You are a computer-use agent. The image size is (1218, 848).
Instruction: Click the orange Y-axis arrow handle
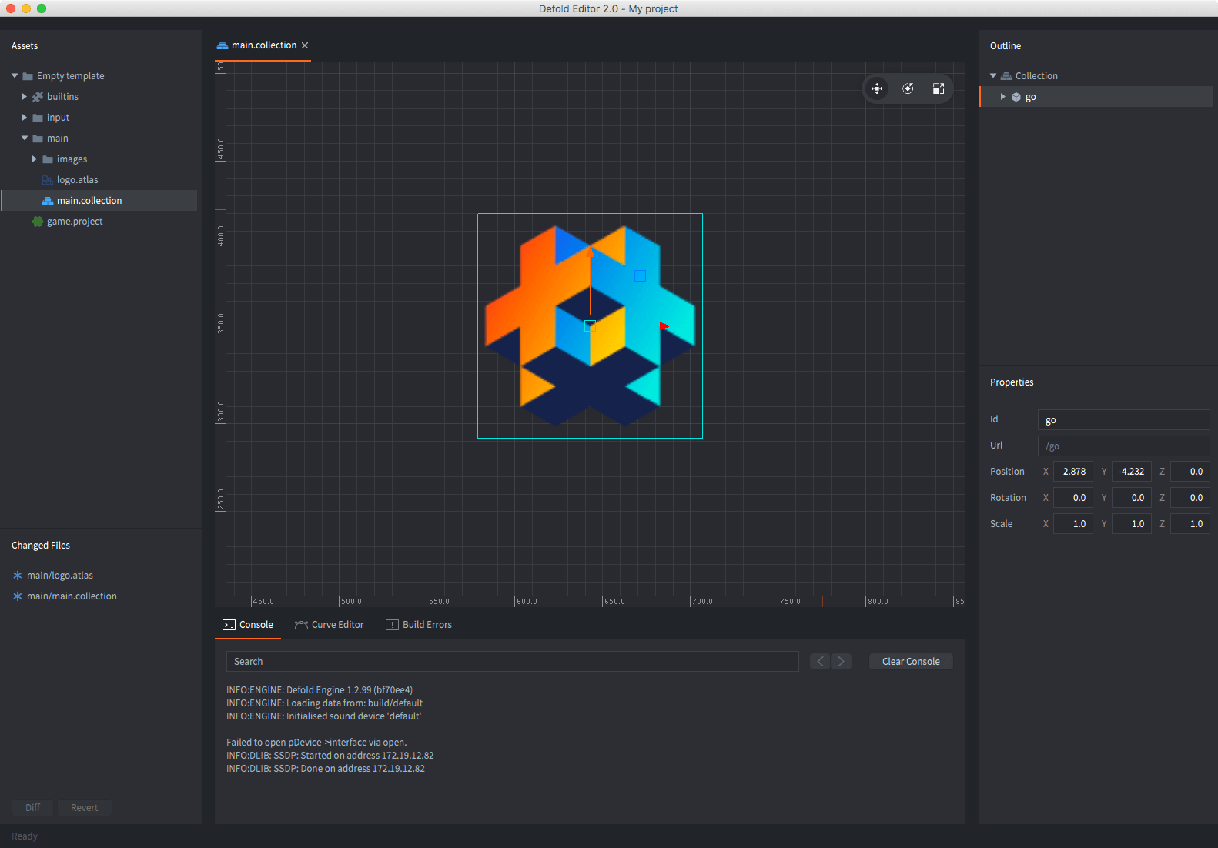pos(590,252)
